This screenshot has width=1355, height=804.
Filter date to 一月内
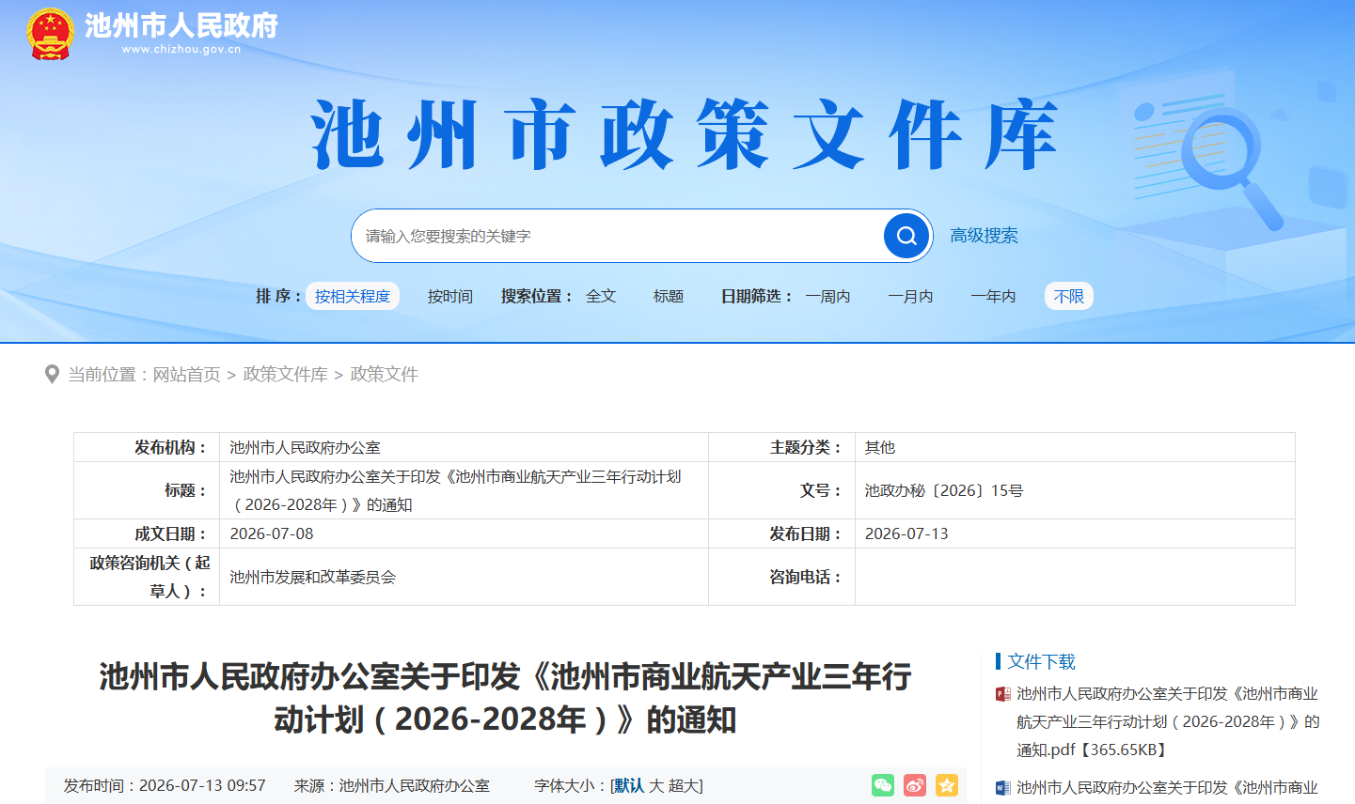click(910, 297)
